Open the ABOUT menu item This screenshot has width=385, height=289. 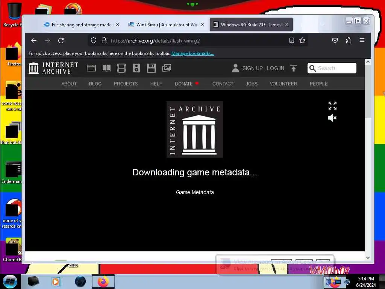pos(69,84)
